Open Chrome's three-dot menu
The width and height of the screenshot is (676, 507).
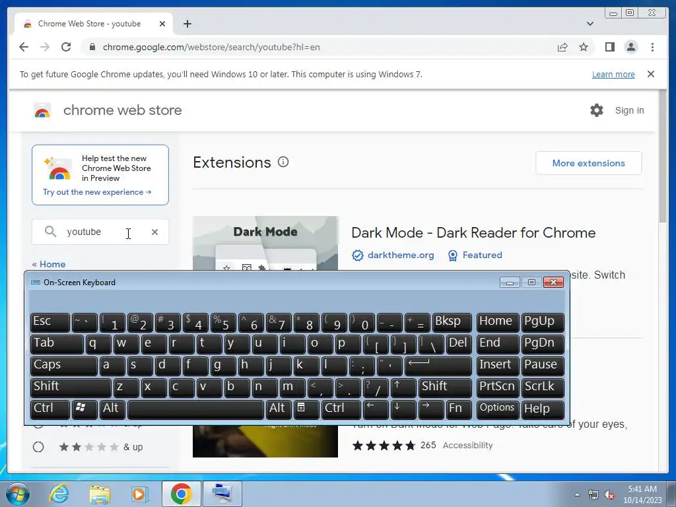pyautogui.click(x=652, y=47)
